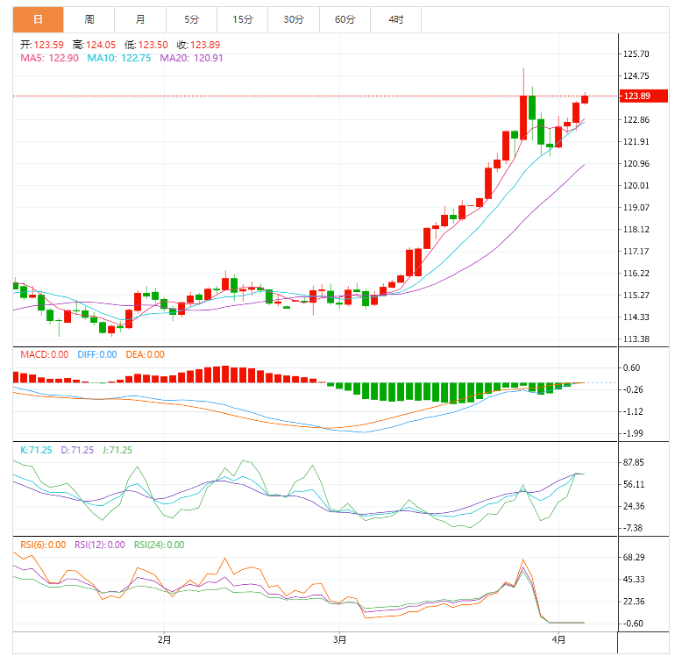Click the RSI(12):0.00 label
Image resolution: width=682 pixels, height=663 pixels.
[100, 545]
